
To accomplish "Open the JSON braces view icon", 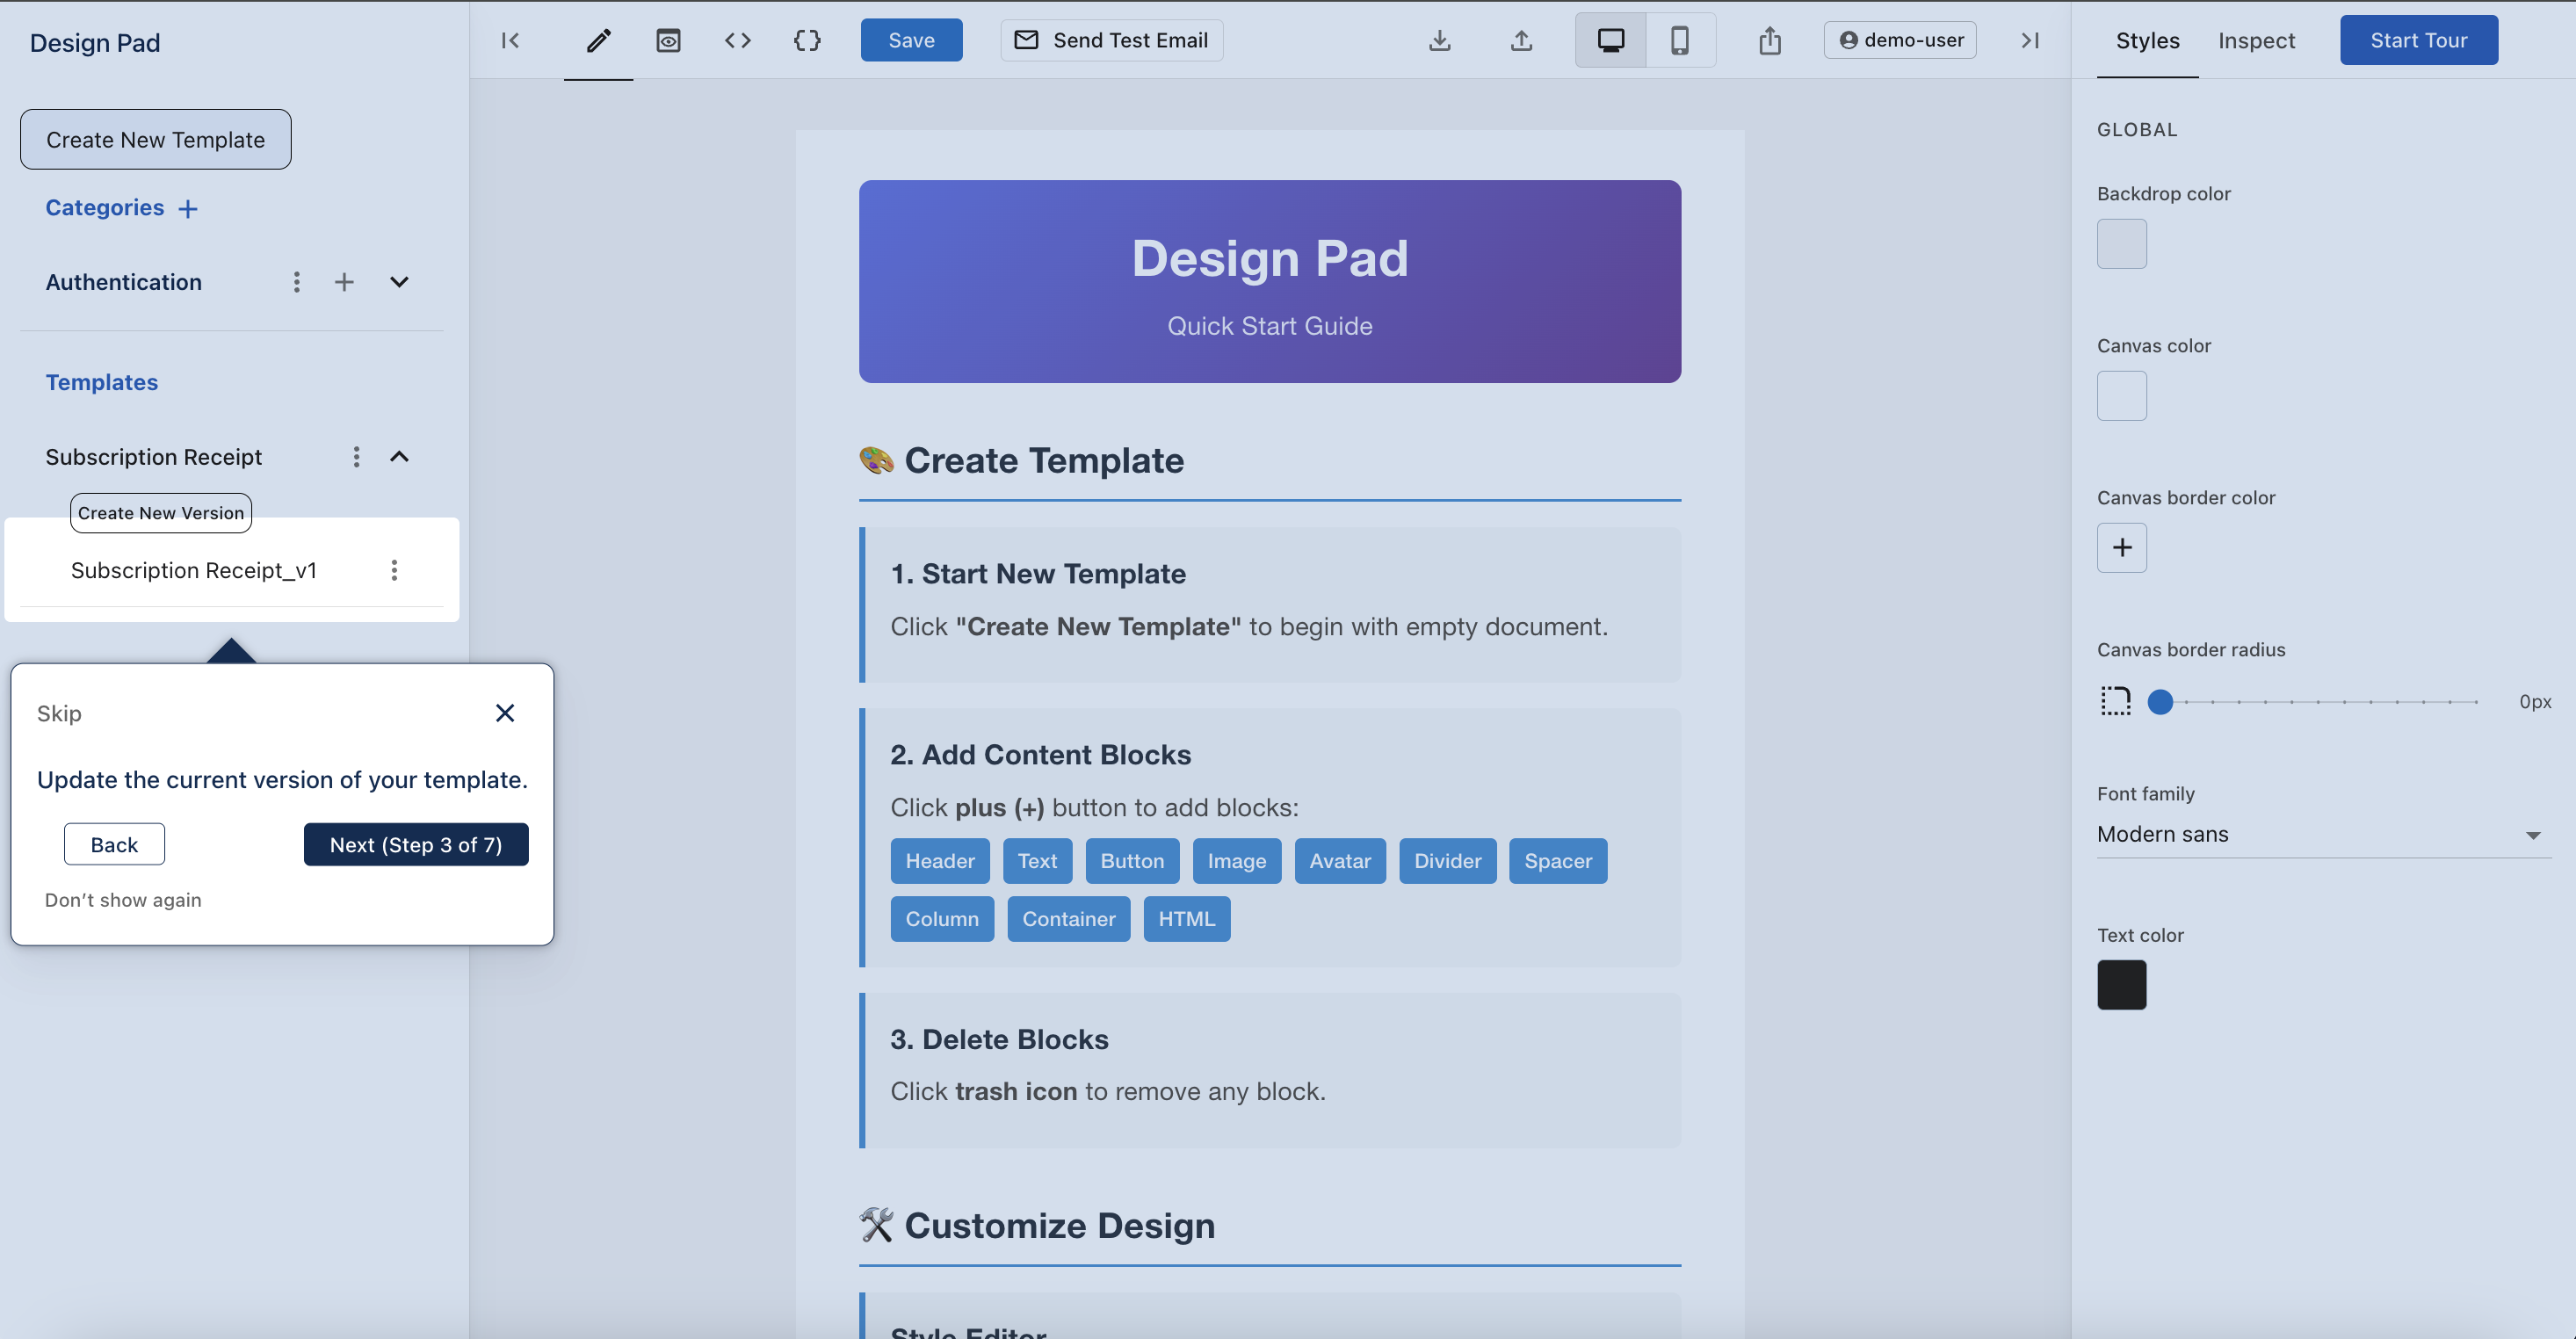I will click(806, 40).
